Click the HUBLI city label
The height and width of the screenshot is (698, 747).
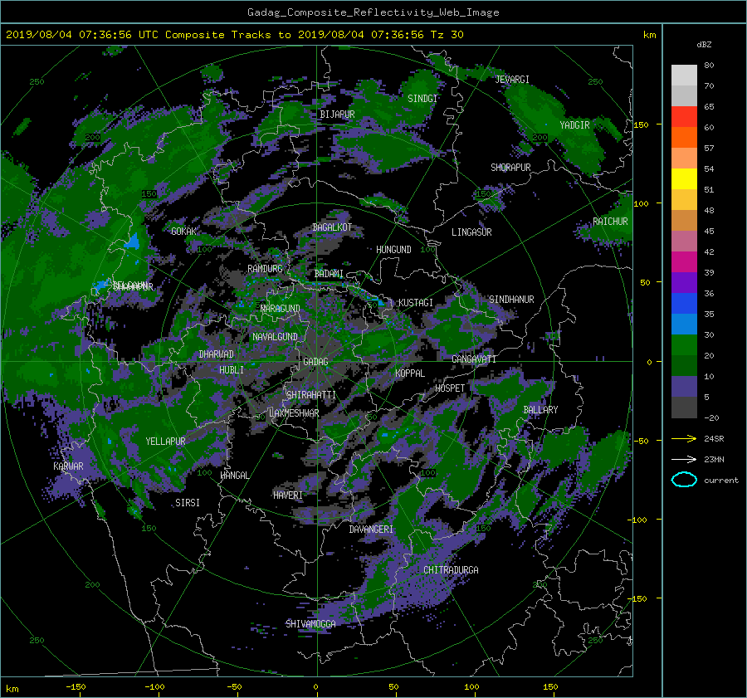(x=232, y=370)
